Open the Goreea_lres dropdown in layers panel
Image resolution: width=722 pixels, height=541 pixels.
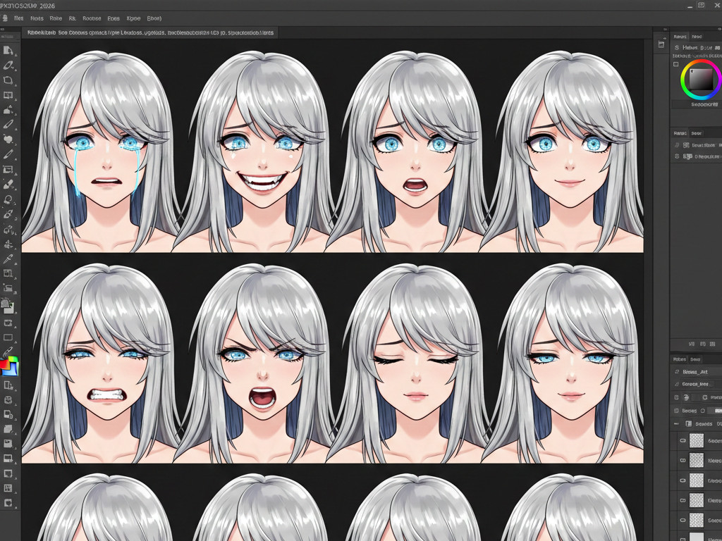(696, 384)
